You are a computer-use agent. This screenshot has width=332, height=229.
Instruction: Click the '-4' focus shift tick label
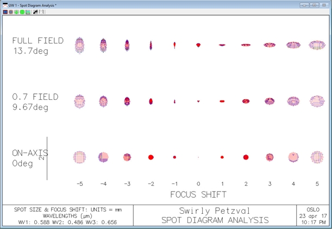[104, 184]
